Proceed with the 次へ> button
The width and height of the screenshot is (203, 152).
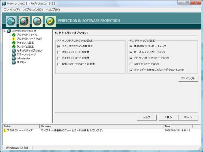[188, 118]
